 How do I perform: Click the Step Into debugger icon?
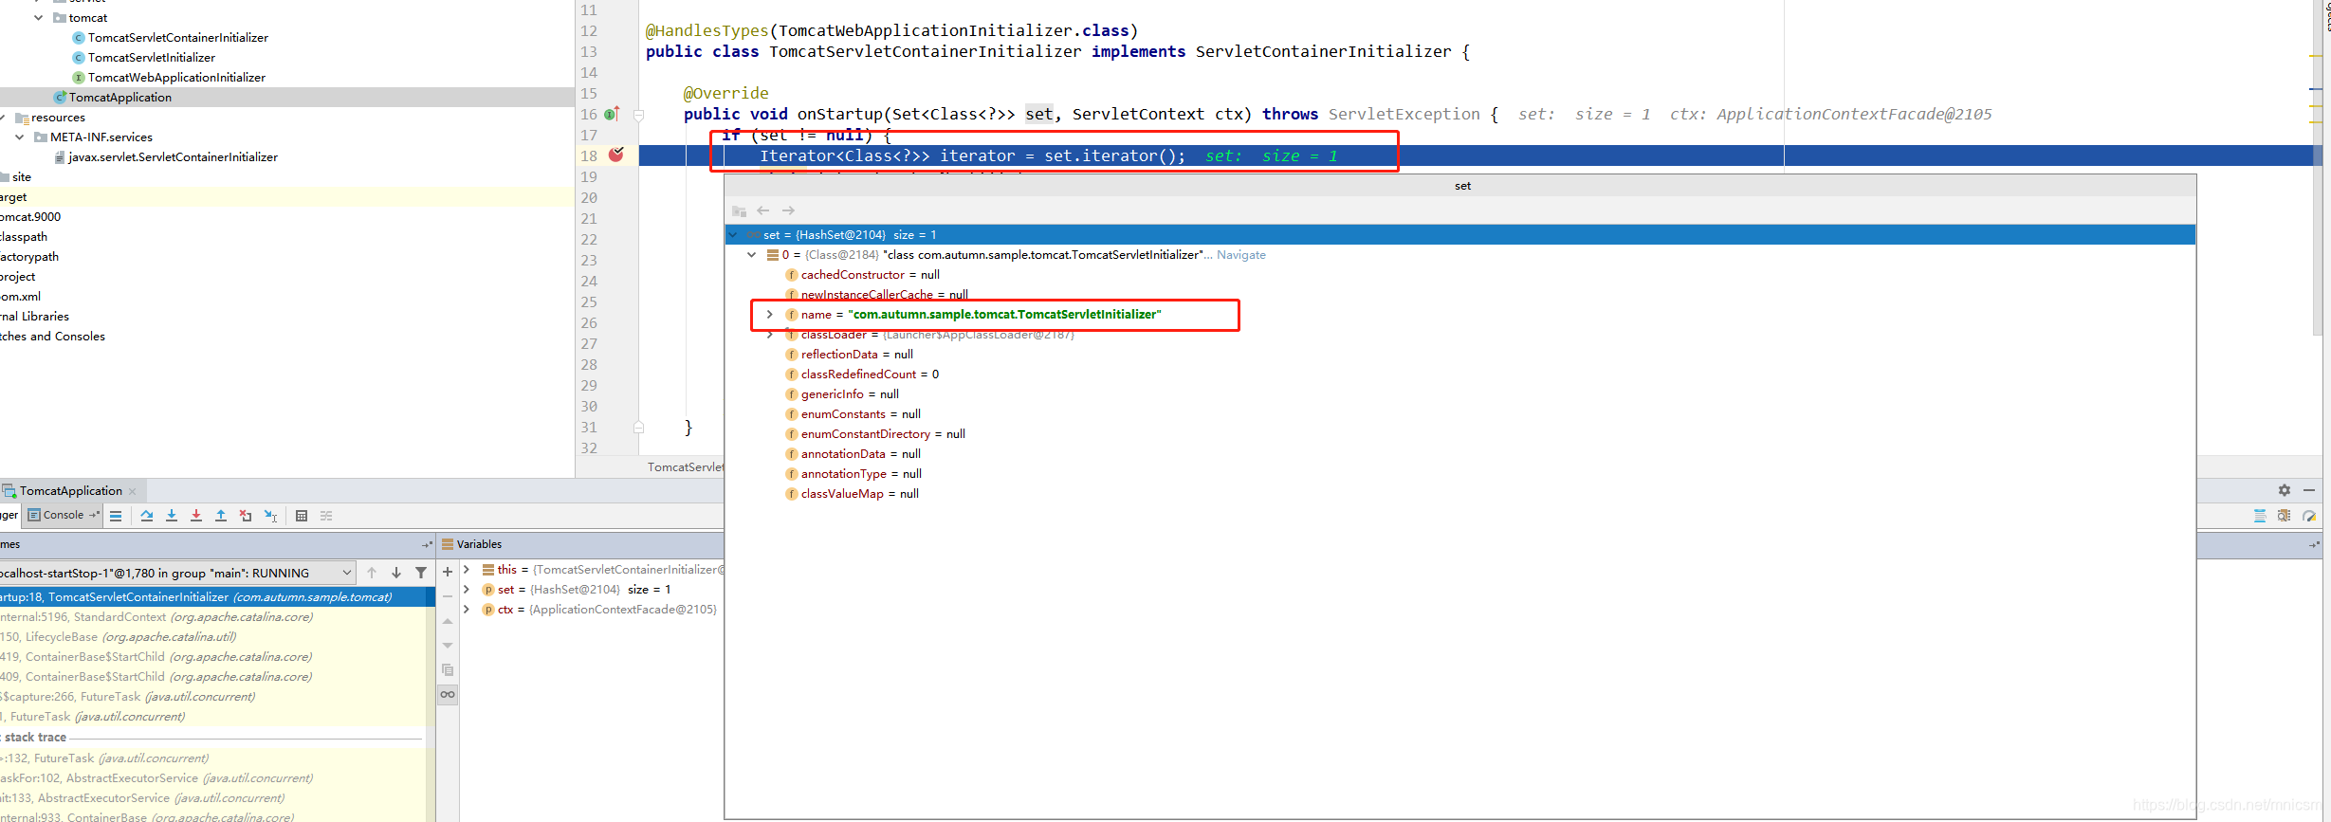pyautogui.click(x=172, y=516)
